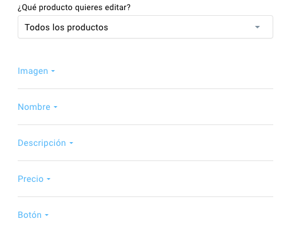Expand the Imagen section

point(36,71)
